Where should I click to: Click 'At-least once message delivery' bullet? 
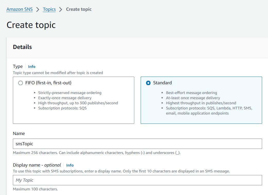coord(193,98)
